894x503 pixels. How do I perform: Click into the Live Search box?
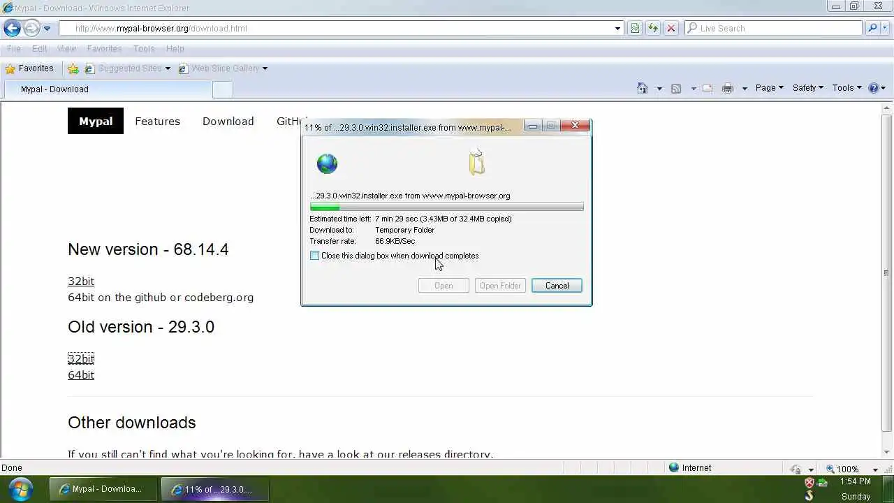[x=774, y=29]
